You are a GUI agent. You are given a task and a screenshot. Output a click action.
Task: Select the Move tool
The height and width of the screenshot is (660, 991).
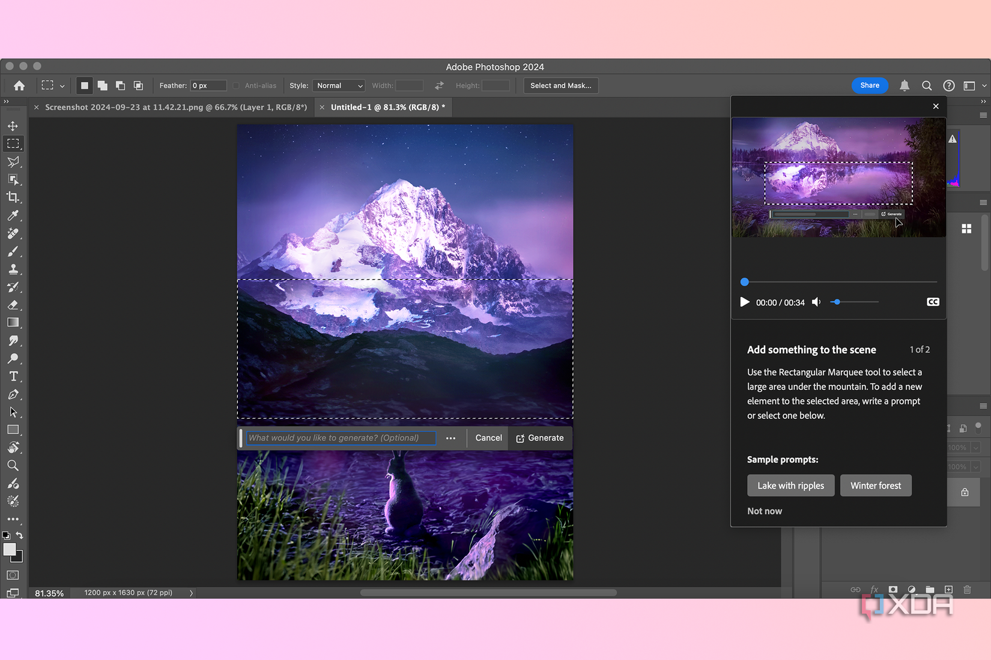[x=13, y=126]
